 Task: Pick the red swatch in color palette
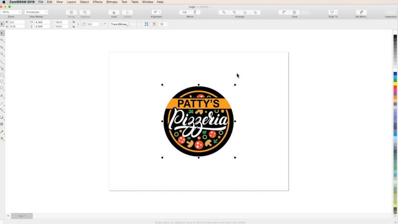pyautogui.click(x=395, y=88)
